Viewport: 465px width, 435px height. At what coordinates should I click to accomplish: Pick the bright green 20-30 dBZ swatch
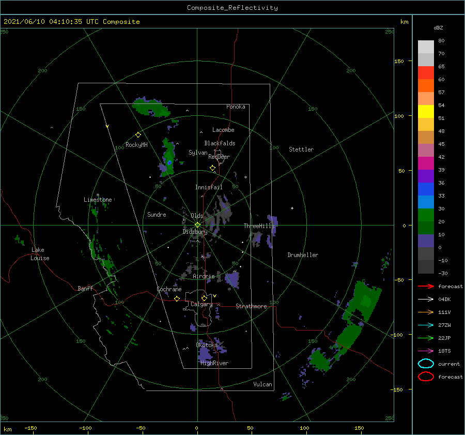click(426, 215)
